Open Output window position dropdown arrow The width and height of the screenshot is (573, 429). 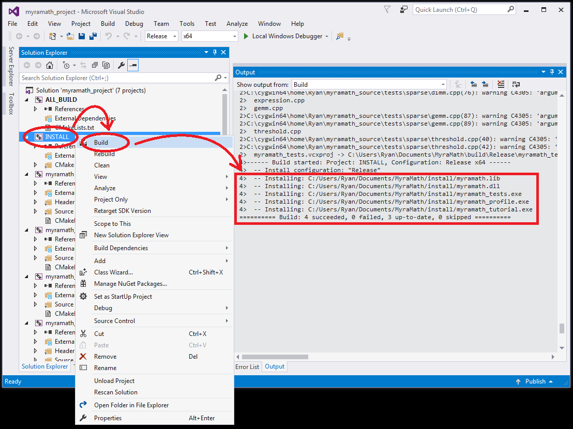[x=544, y=72]
